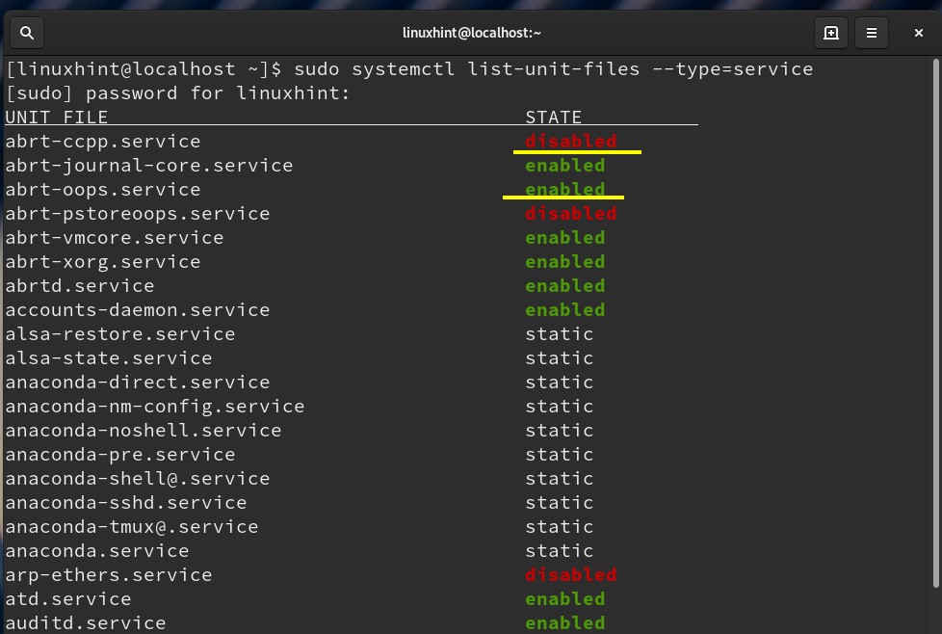Open a new terminal tab
Screen dimensions: 942x634
830,33
